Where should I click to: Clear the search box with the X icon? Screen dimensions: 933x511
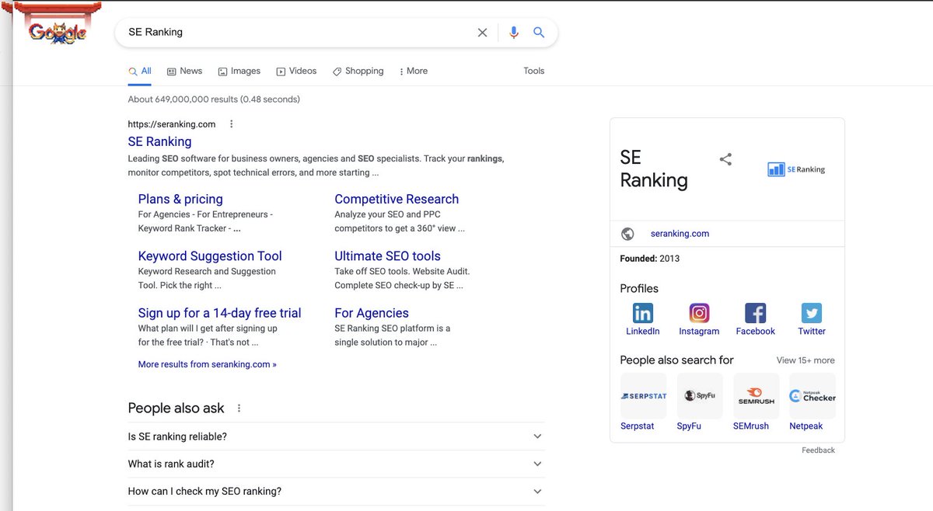[482, 33]
